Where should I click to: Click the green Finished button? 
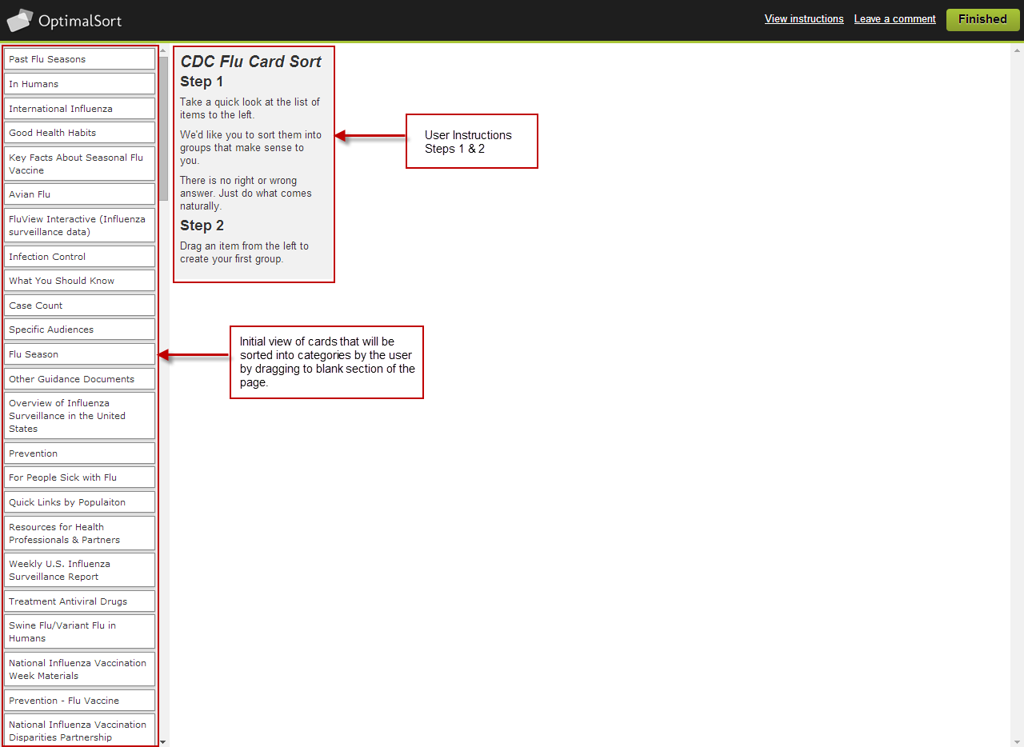coord(982,19)
